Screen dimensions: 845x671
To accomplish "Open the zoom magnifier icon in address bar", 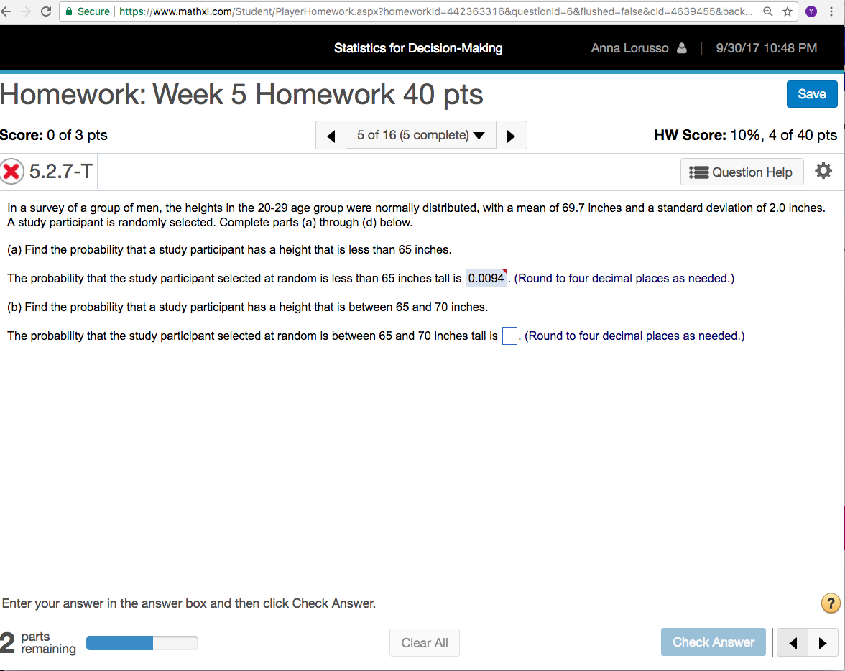I will (768, 11).
